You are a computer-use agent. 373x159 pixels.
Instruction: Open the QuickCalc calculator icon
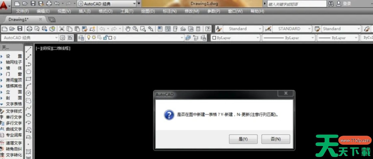(198, 29)
